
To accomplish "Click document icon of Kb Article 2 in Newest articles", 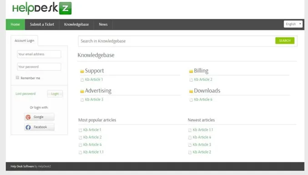I will click(x=190, y=152).
